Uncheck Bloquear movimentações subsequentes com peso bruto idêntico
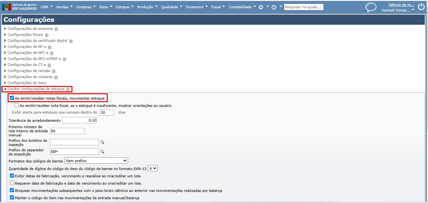Viewport: 428px width, 203px height. pyautogui.click(x=12, y=190)
